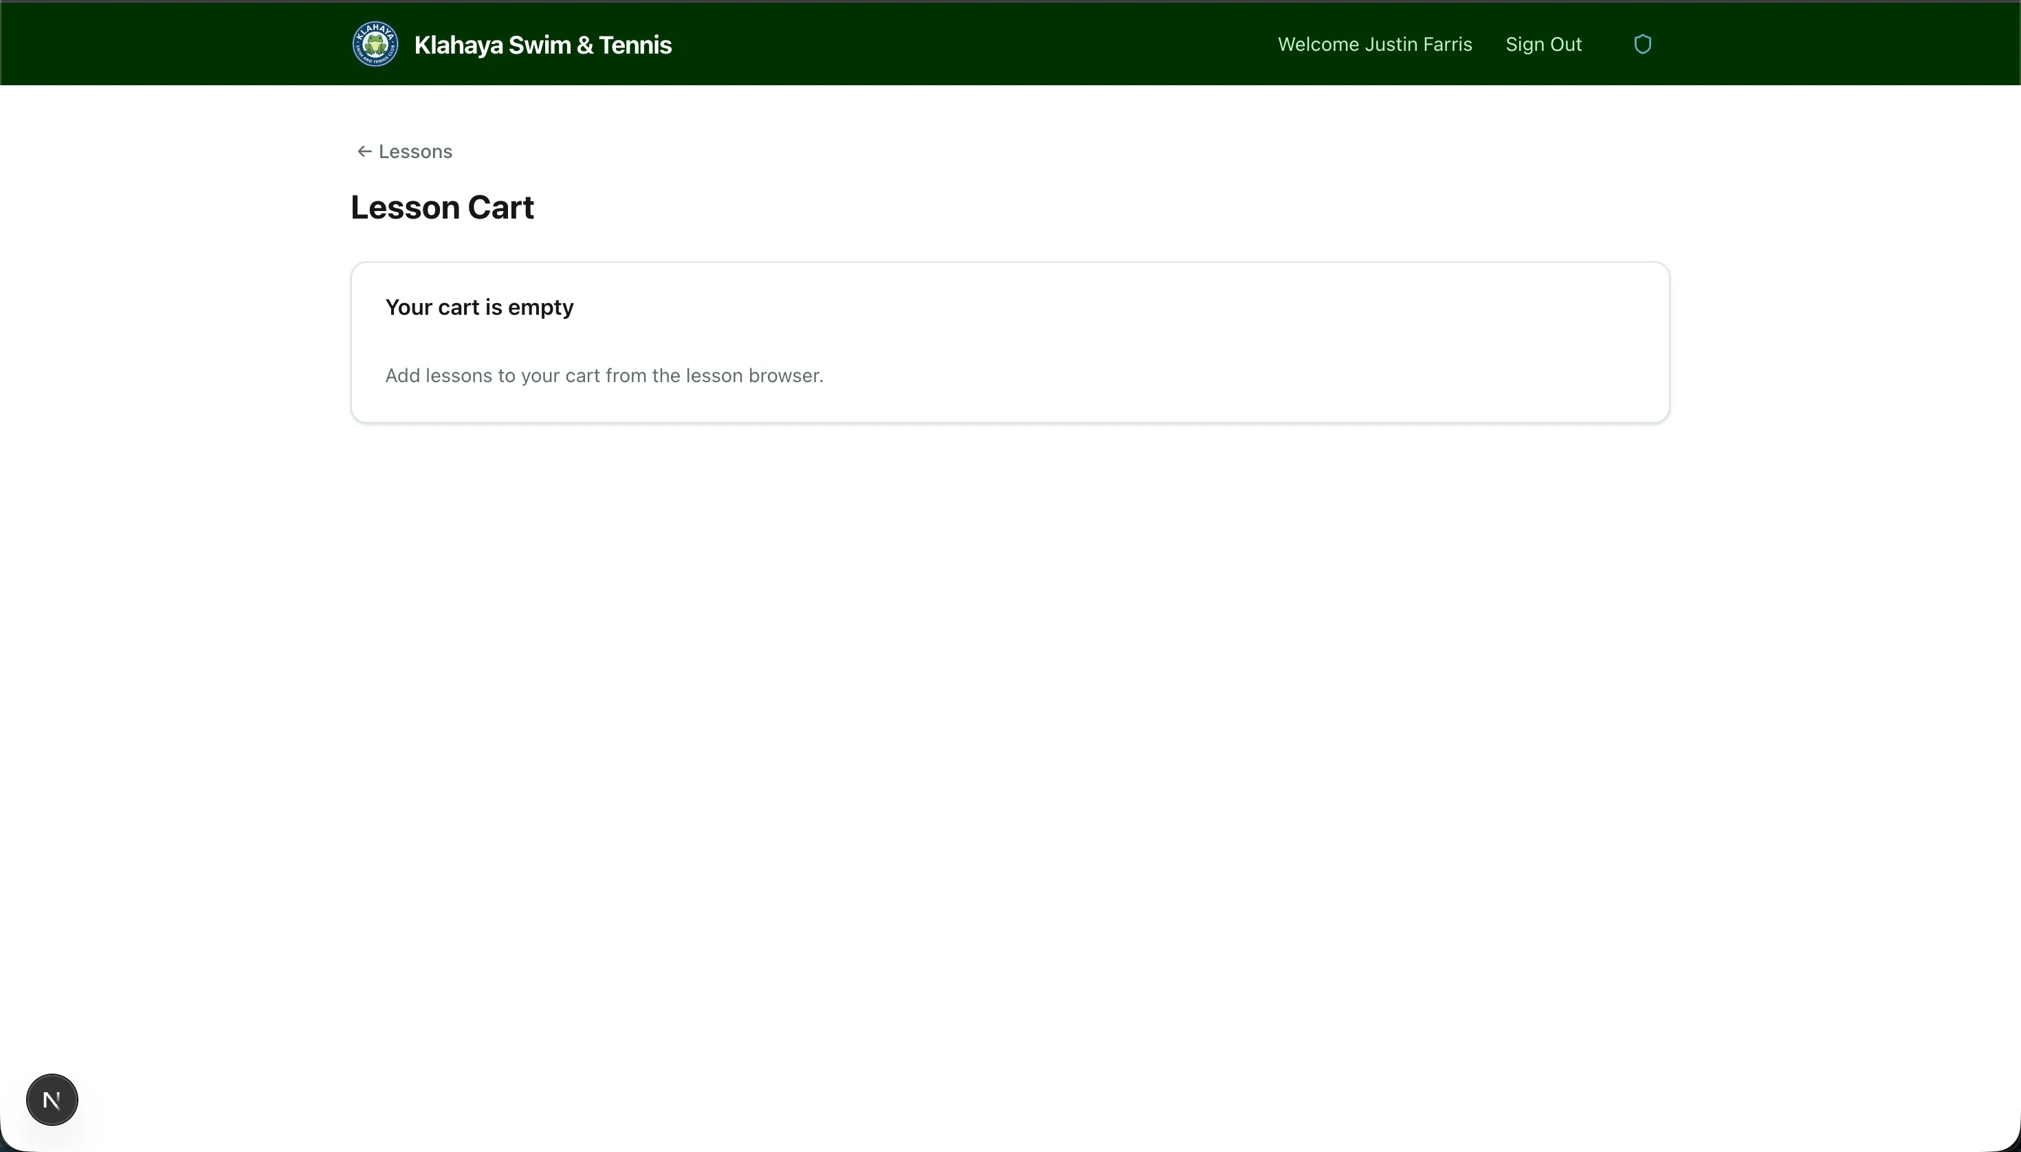Image resolution: width=2021 pixels, height=1152 pixels.
Task: Click the "Your cart is empty" heading
Action: pos(478,307)
